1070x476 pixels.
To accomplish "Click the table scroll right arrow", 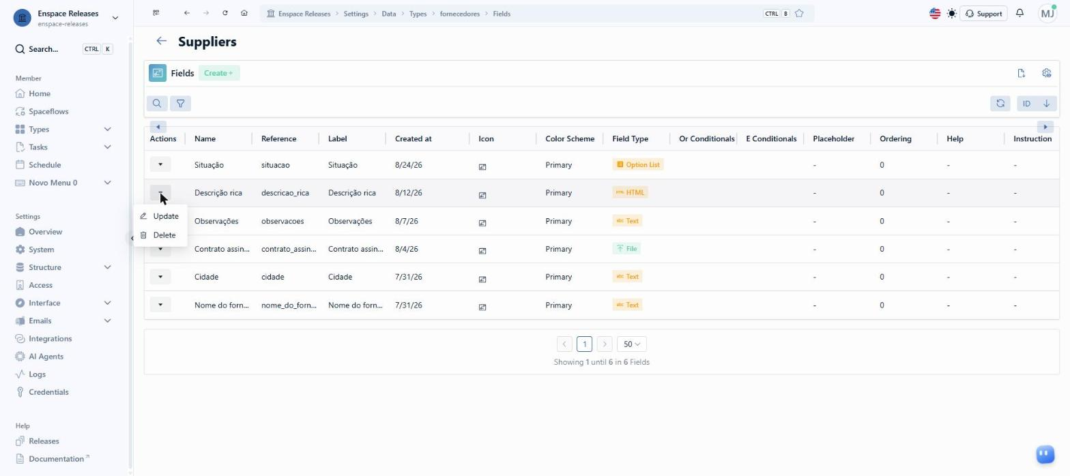I will tap(1045, 127).
